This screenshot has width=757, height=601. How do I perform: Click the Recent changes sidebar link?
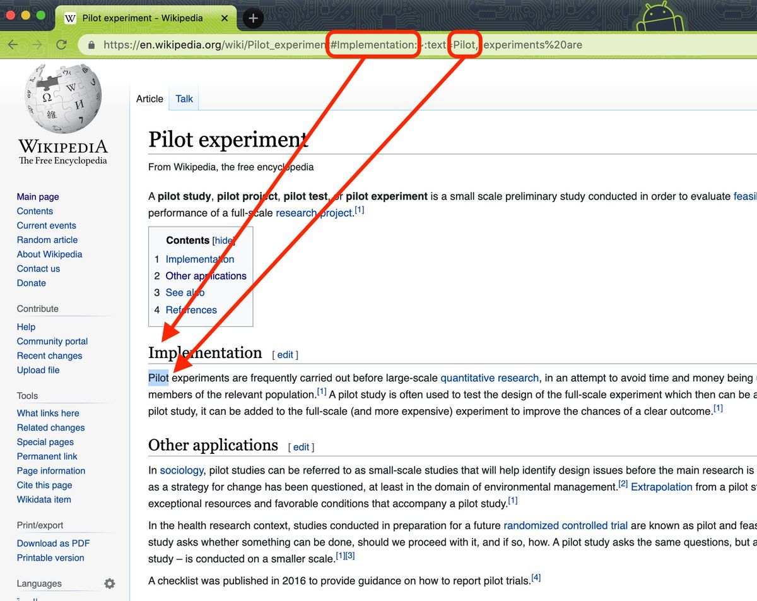pyautogui.click(x=49, y=355)
